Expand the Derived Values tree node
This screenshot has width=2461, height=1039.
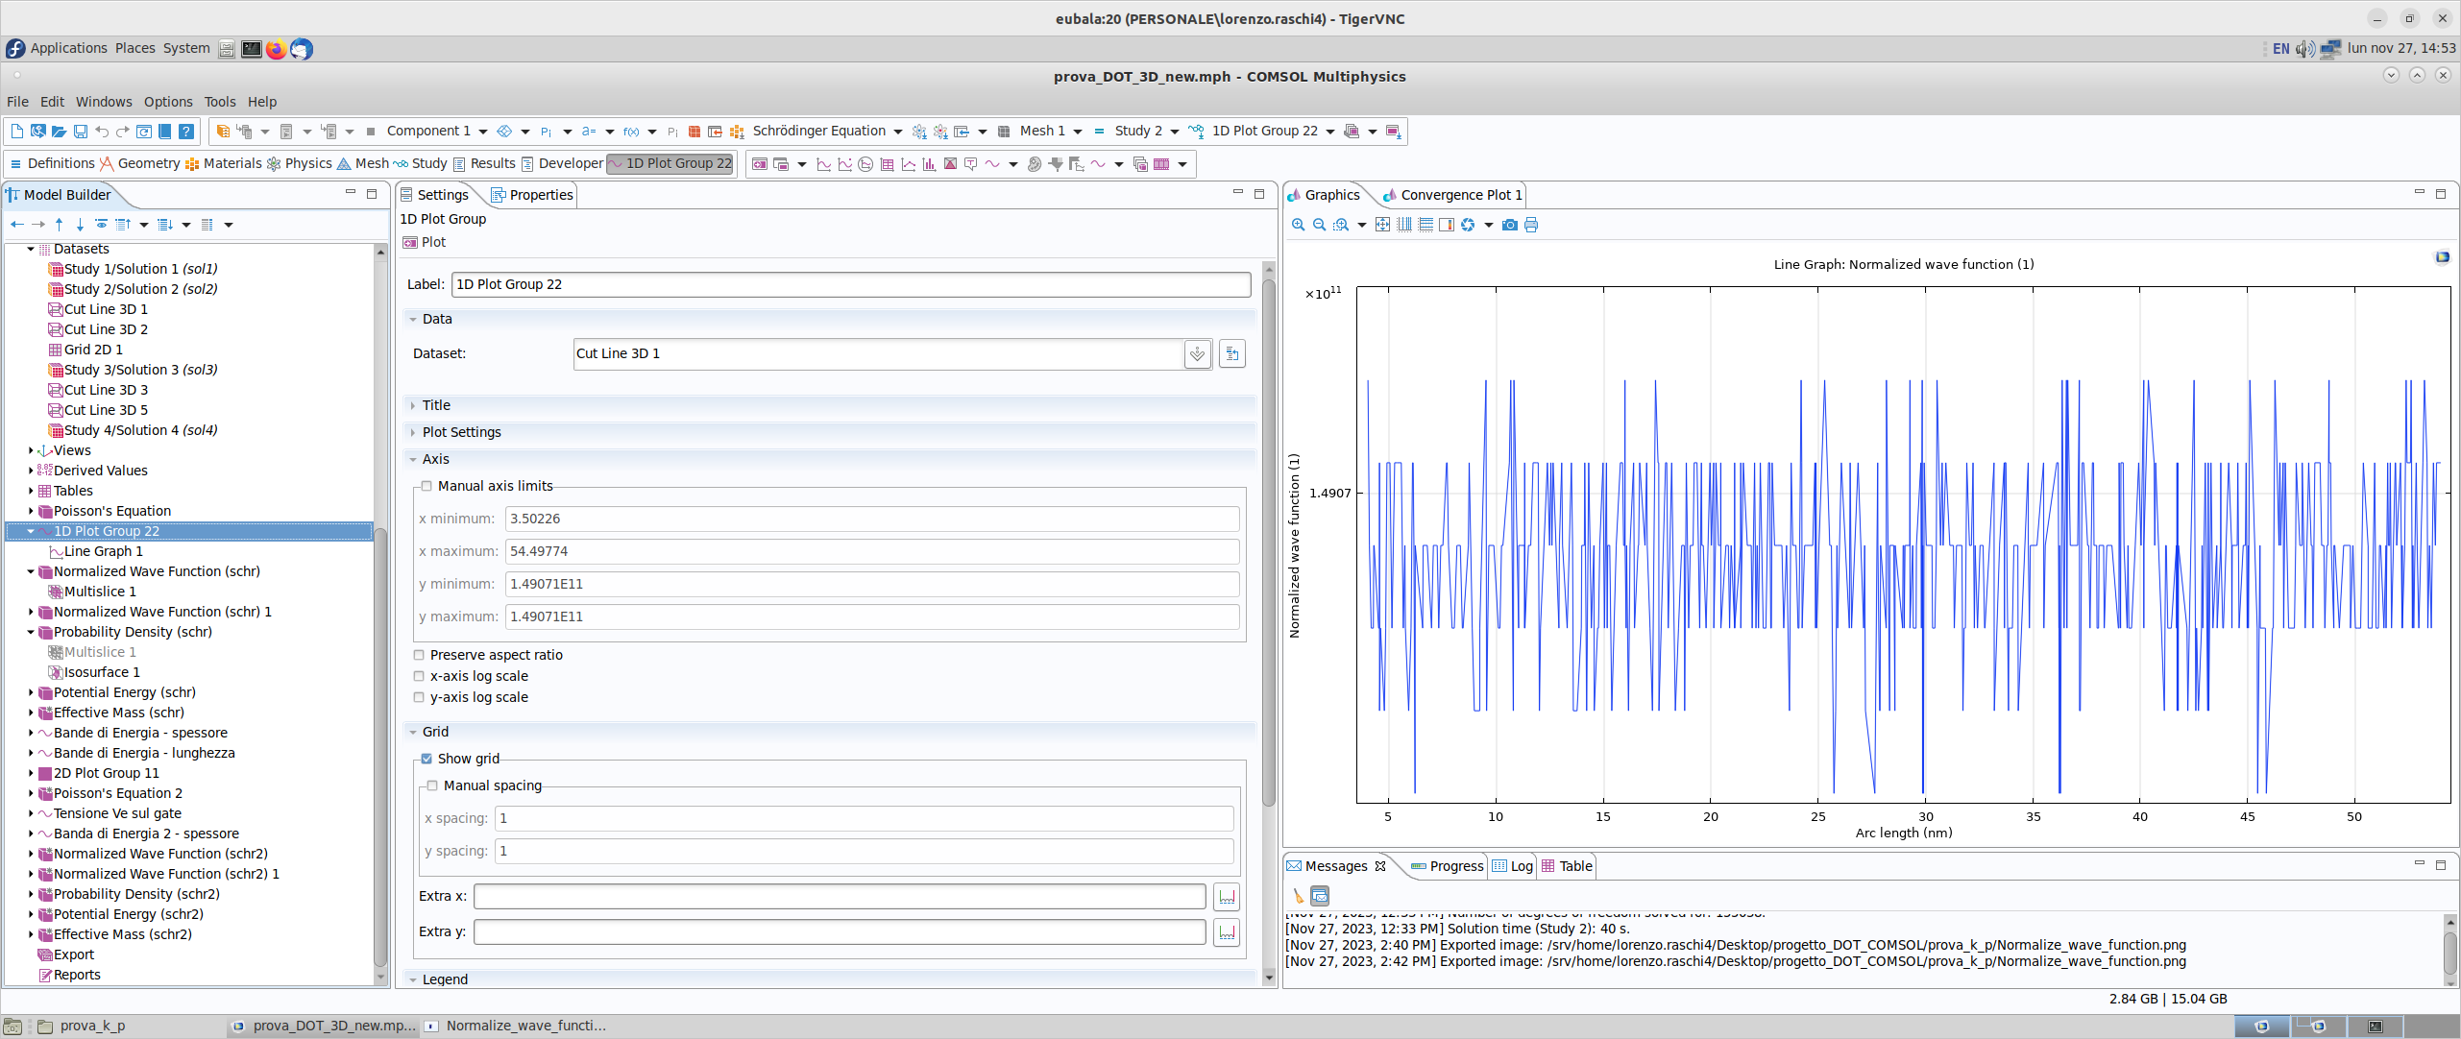tap(31, 471)
